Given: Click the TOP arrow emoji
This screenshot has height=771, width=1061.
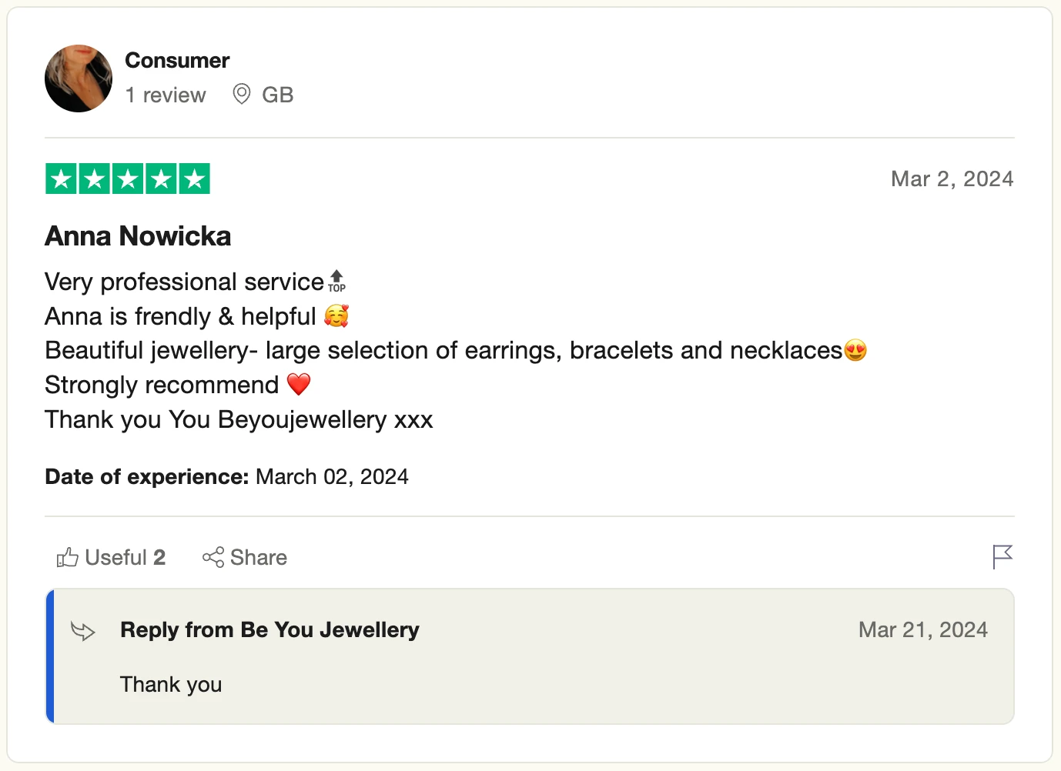Looking at the screenshot, I should coord(336,282).
